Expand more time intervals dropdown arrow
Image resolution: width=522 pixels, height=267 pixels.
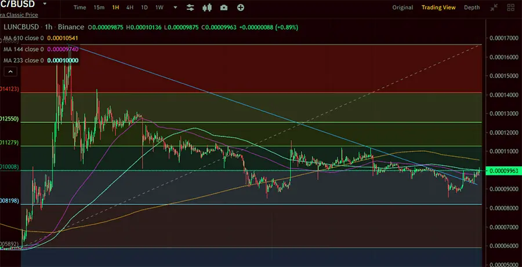[175, 8]
